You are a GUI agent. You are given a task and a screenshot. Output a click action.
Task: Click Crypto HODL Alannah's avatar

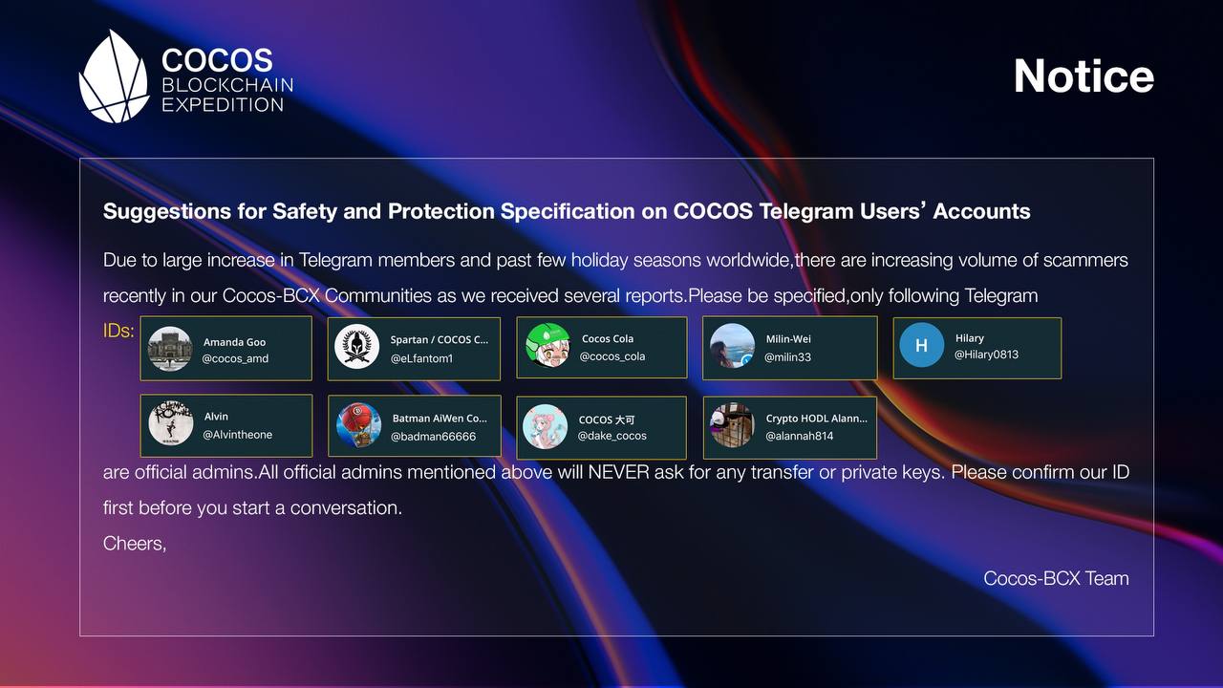tap(732, 425)
